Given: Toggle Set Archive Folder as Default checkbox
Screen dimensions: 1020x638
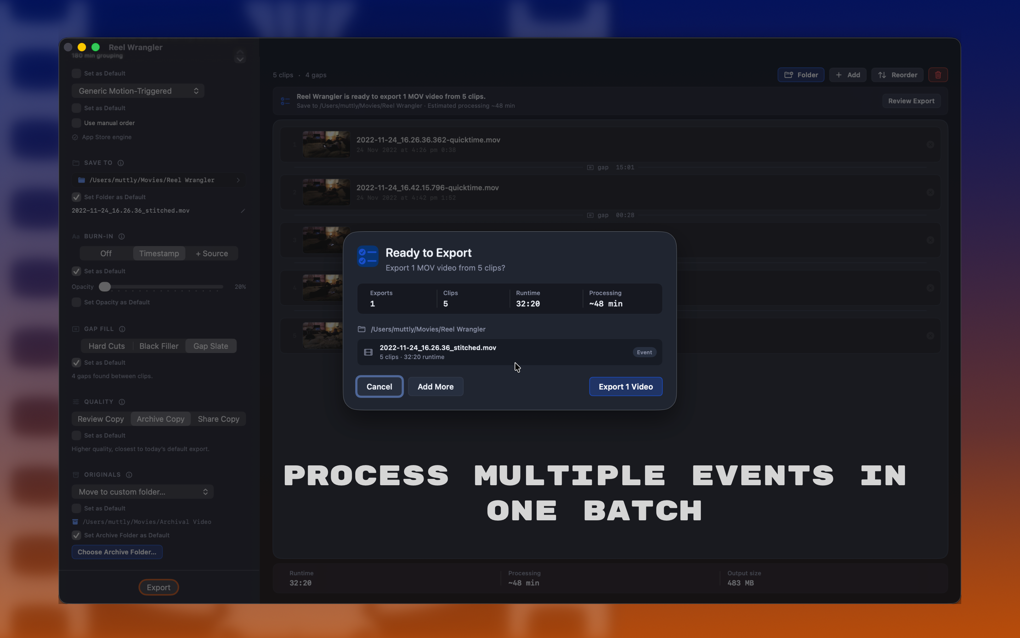Looking at the screenshot, I should (x=76, y=535).
